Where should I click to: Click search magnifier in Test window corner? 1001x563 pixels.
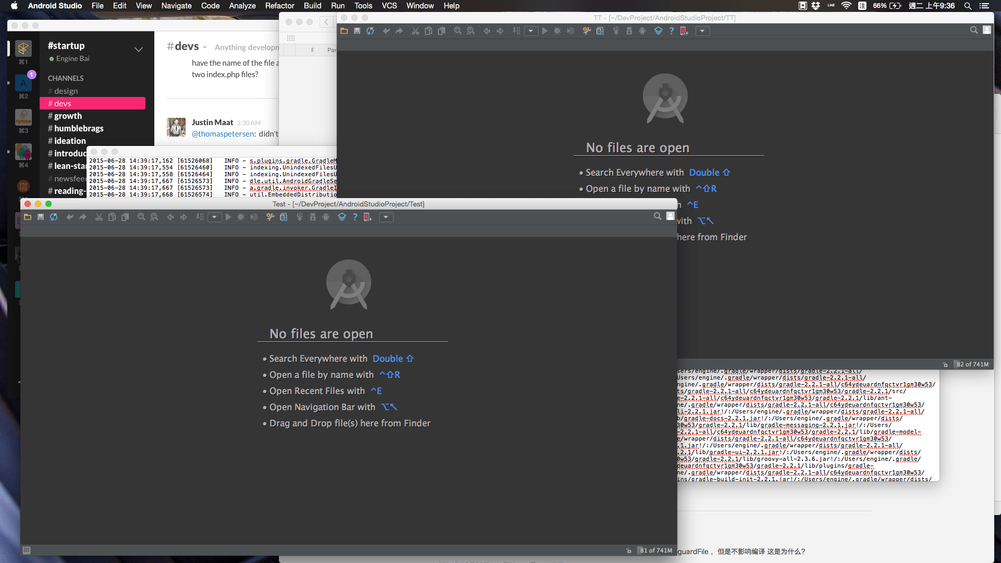(657, 216)
